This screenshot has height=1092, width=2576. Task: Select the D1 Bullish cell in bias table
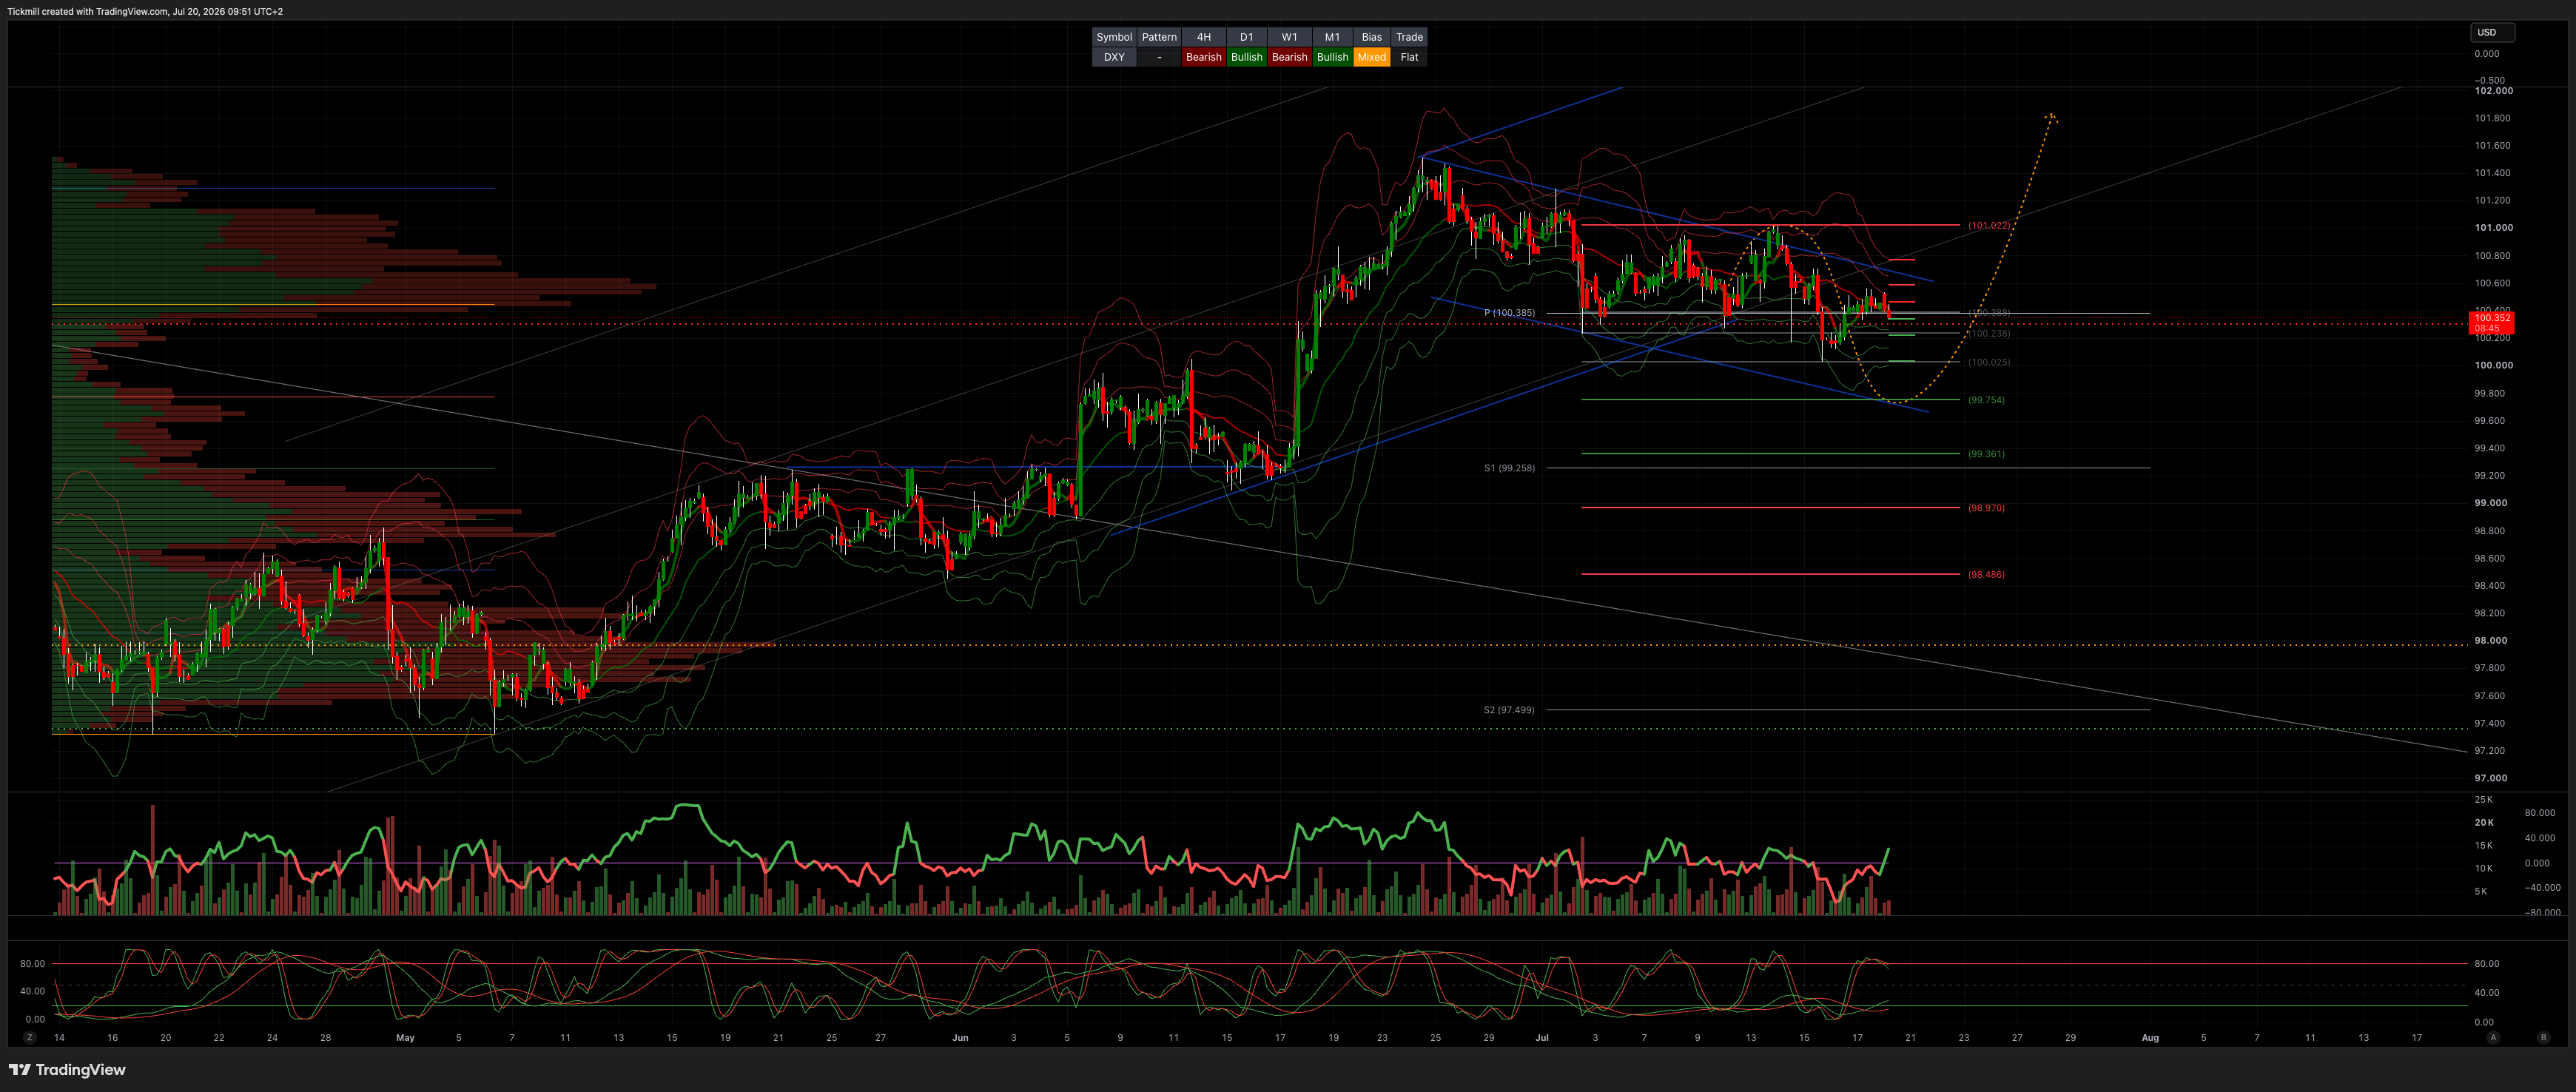[1246, 57]
